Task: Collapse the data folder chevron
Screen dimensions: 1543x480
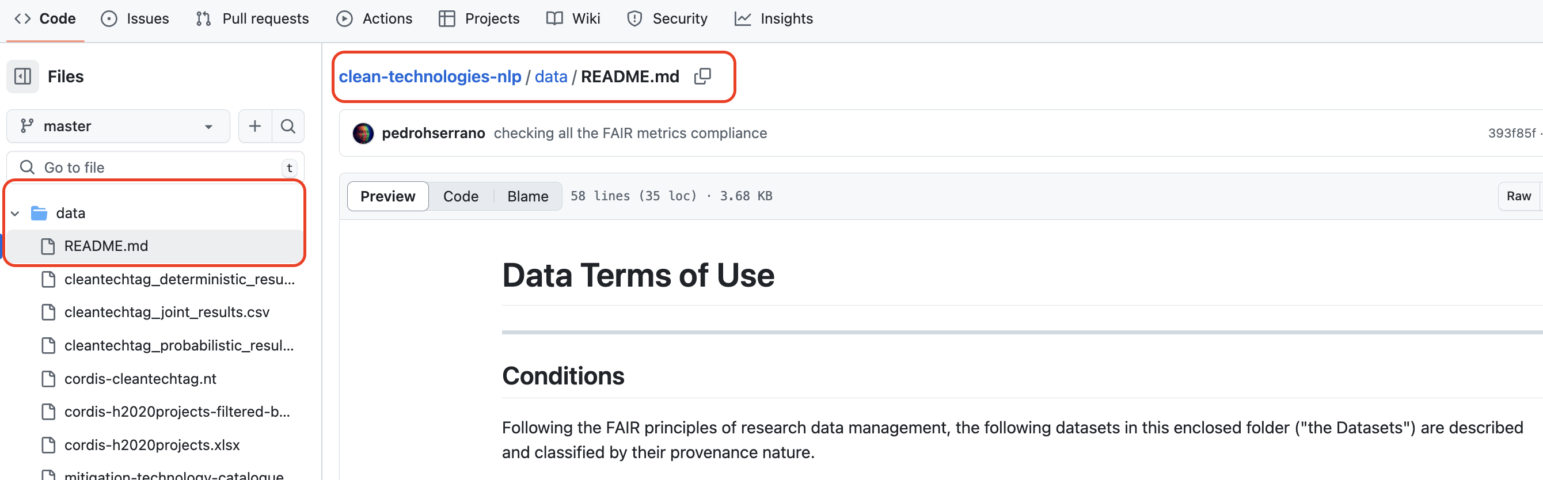Action: point(16,213)
